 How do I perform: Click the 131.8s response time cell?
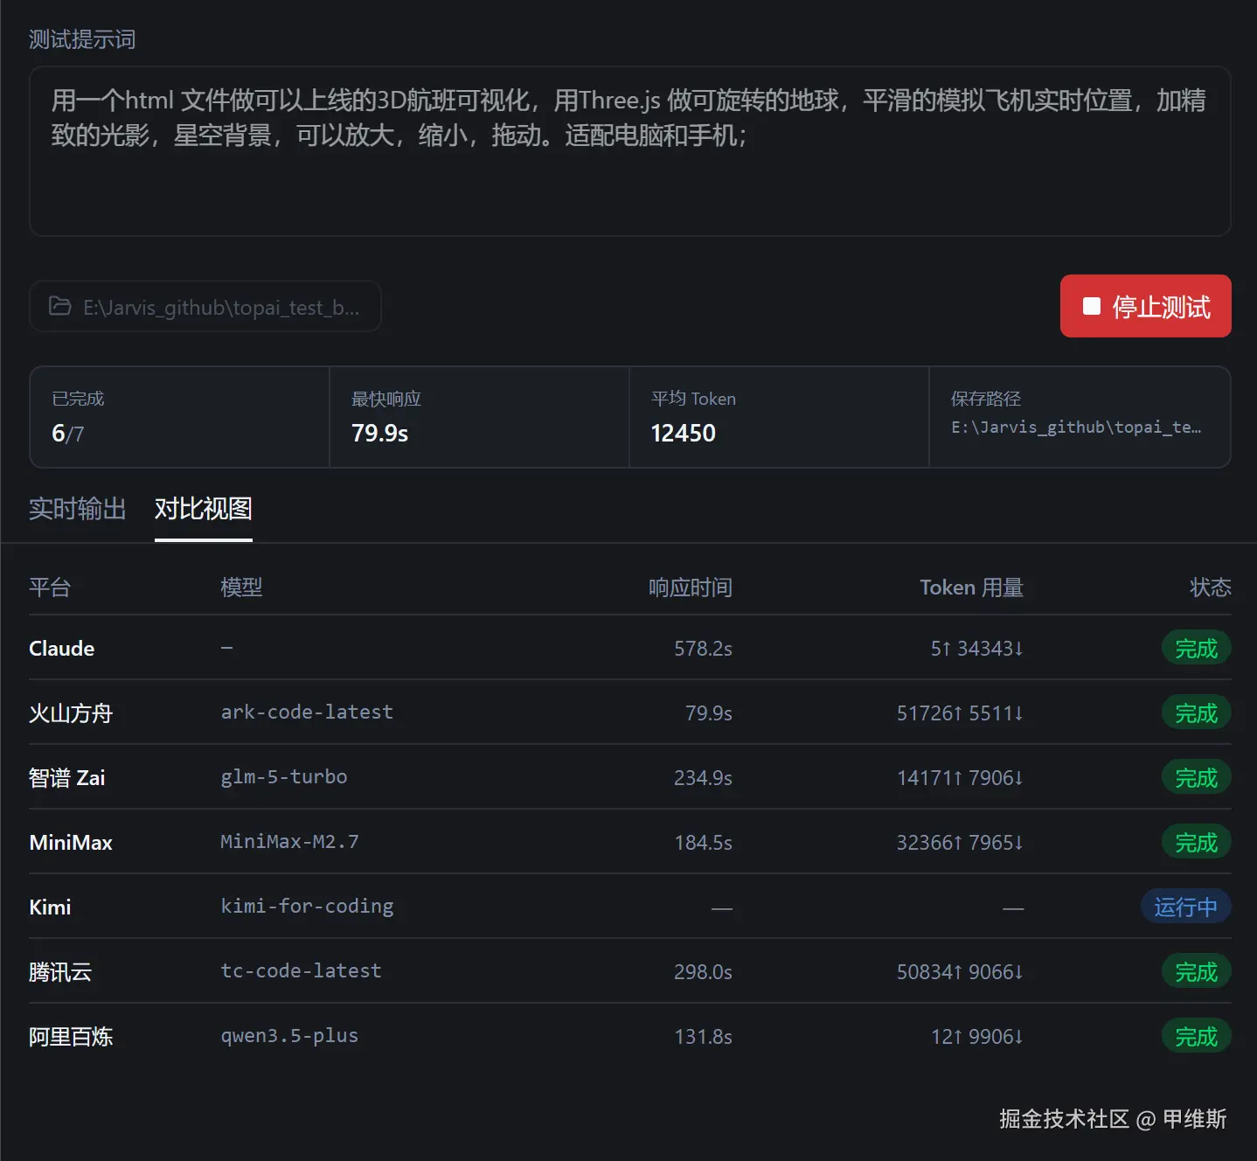tap(703, 1037)
